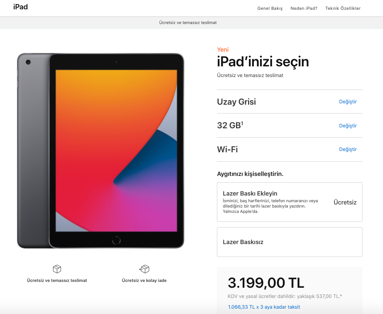Open the 3-month installment link

pyautogui.click(x=264, y=307)
